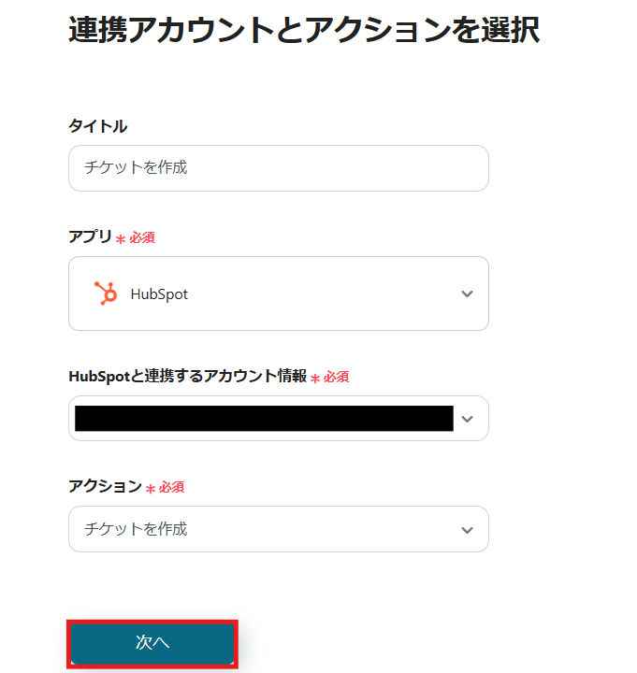Click the chevron arrow beside the redacted account
The height and width of the screenshot is (673, 637).
(468, 418)
